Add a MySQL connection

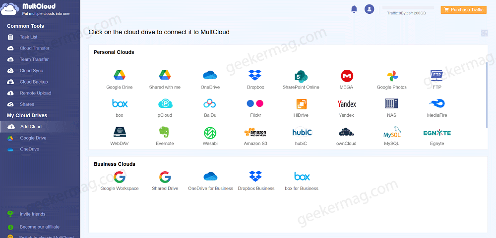pyautogui.click(x=392, y=132)
